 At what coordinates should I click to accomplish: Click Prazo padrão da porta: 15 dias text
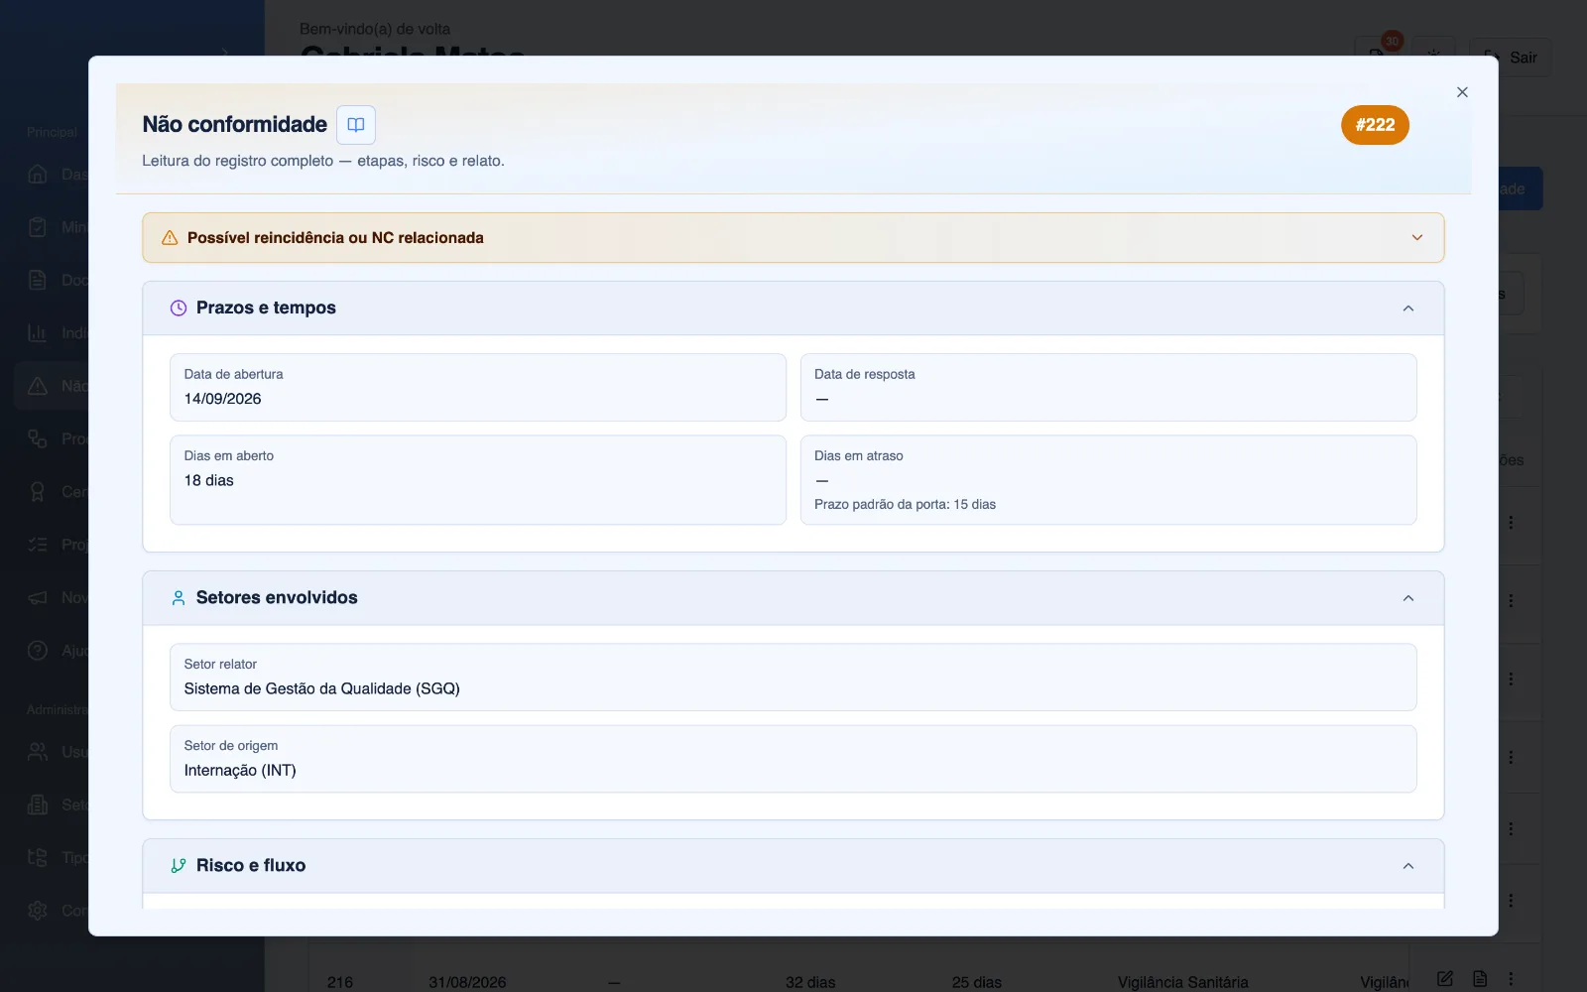click(x=905, y=505)
